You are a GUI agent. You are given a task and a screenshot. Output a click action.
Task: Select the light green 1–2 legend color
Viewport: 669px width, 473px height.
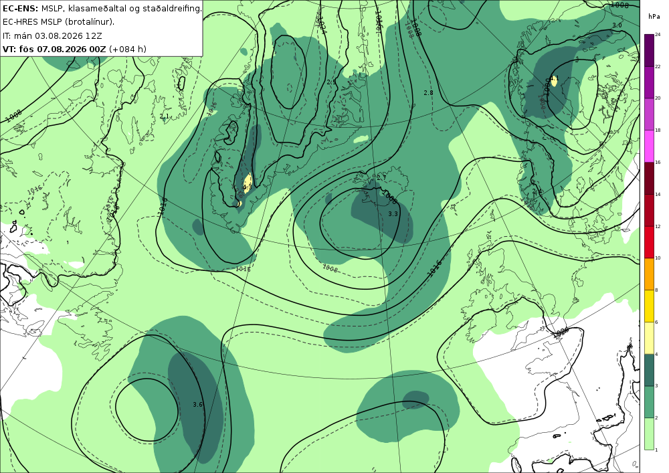650,434
